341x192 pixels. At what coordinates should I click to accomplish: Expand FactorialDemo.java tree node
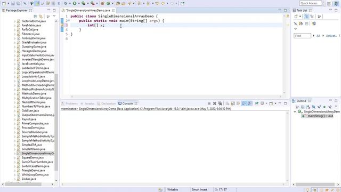(x=15, y=21)
